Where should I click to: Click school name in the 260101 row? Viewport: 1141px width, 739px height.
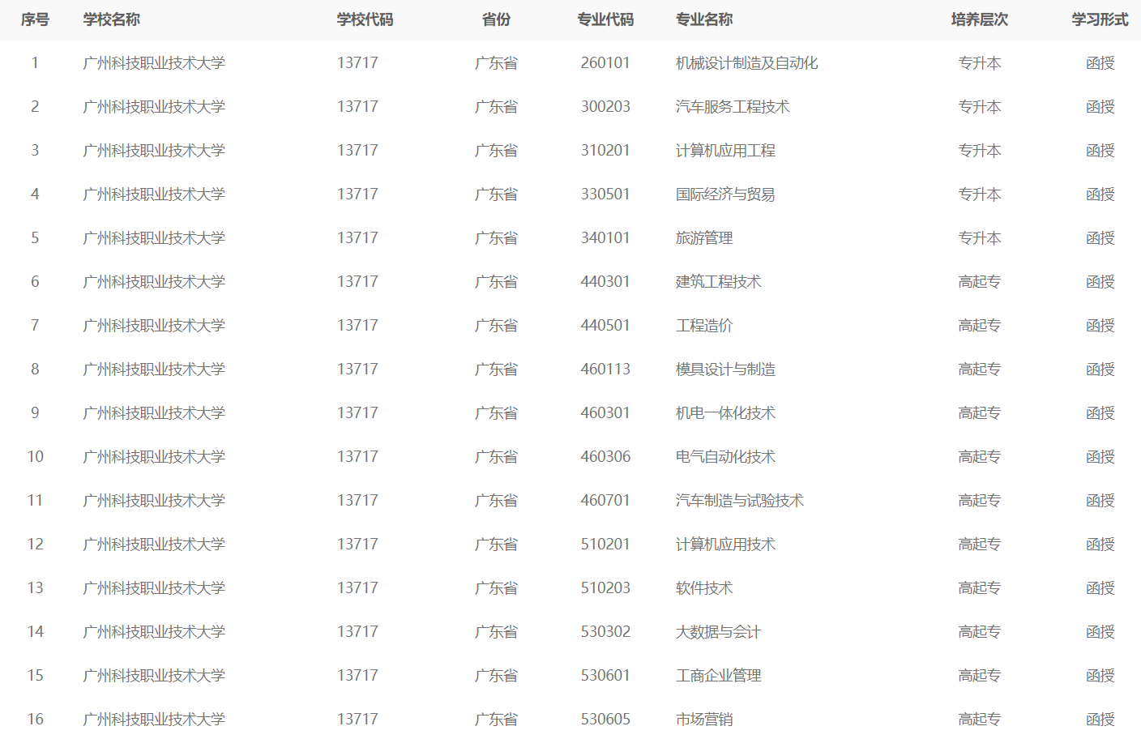(x=154, y=63)
